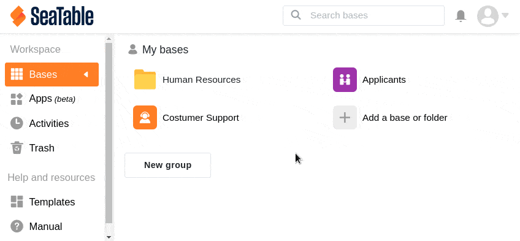The image size is (520, 241).
Task: Click the sidebar scroll-down arrow
Action: tap(109, 237)
